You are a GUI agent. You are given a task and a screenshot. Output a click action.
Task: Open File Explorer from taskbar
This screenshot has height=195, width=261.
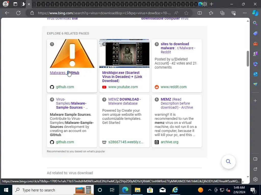pos(137,190)
